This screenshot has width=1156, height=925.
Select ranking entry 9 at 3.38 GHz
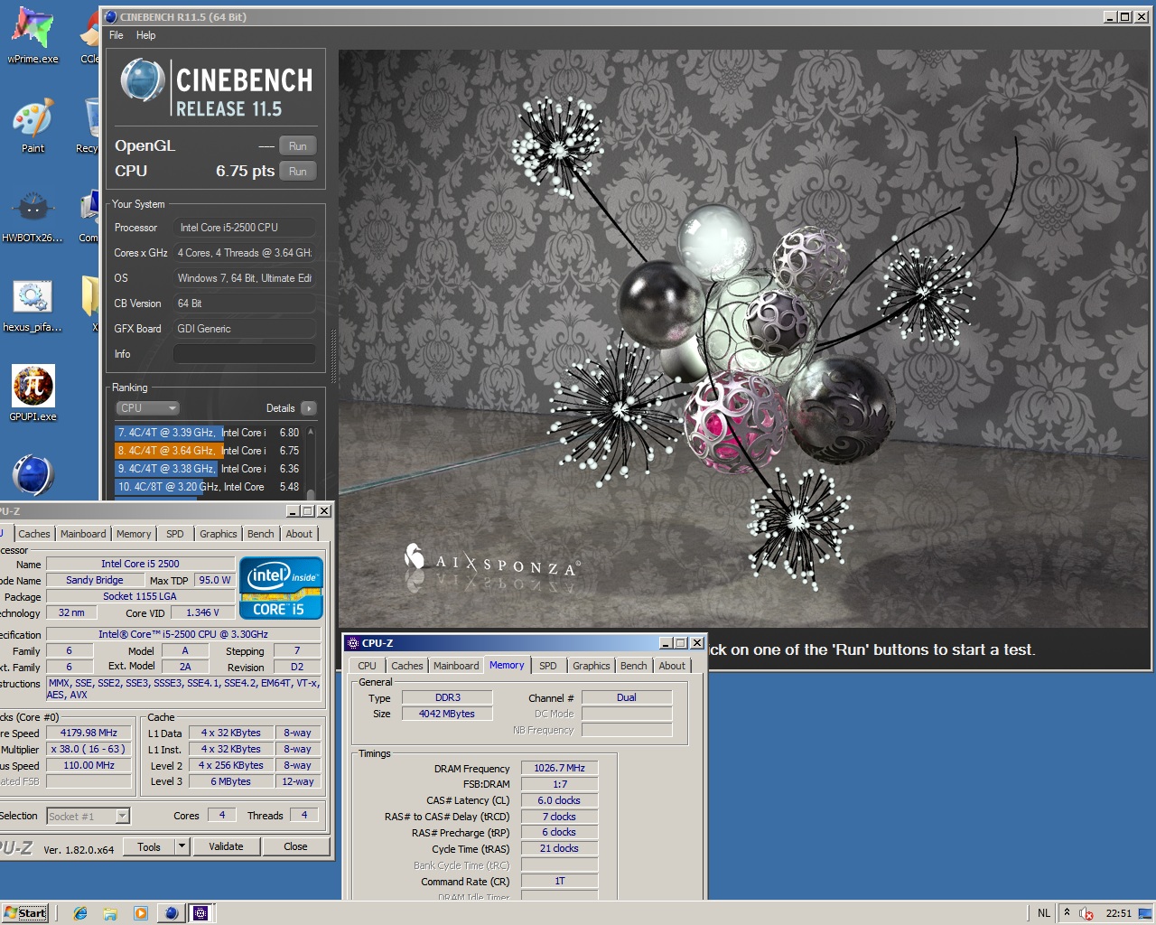tap(208, 469)
